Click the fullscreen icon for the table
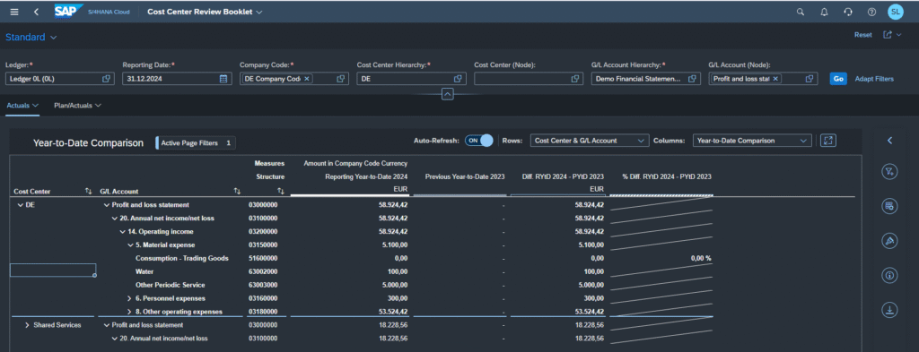 tap(828, 141)
